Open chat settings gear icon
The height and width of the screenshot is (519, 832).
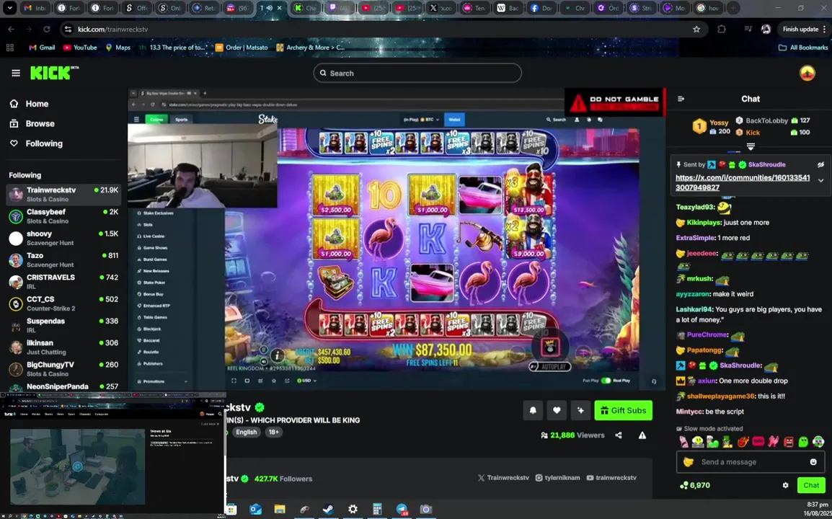click(x=785, y=485)
